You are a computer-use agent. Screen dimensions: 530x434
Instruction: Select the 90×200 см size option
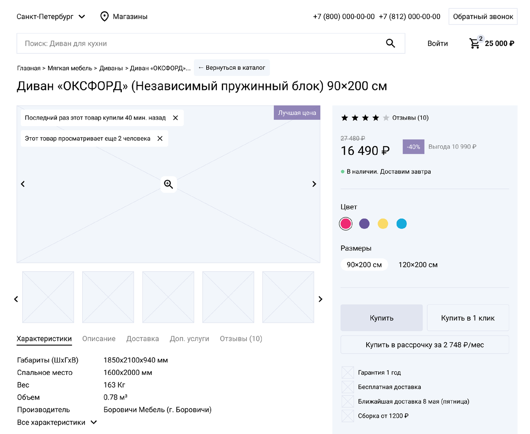pos(364,265)
